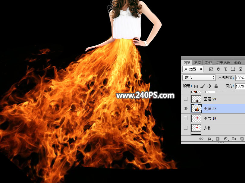The width and height of the screenshot is (245, 183).
Task: Select the 人物 layer thumbnail
Action: (x=196, y=128)
